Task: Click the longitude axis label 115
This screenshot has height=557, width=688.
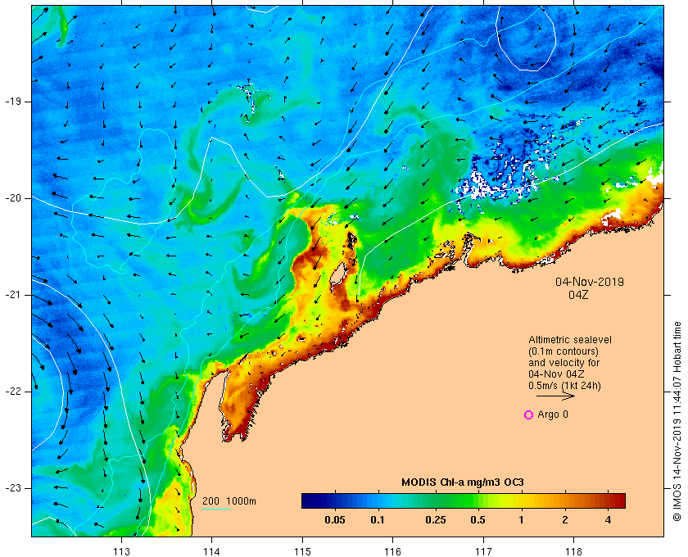Action: click(302, 552)
